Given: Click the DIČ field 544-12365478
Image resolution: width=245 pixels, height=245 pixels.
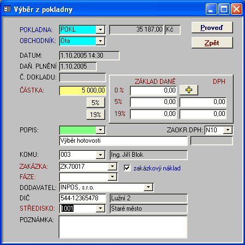Looking at the screenshot, I should click(x=83, y=198).
